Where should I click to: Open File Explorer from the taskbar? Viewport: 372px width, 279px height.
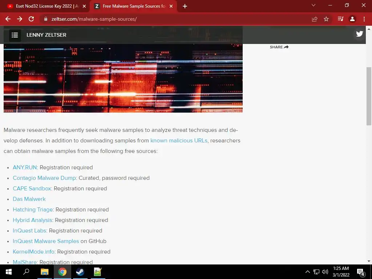[x=44, y=272]
